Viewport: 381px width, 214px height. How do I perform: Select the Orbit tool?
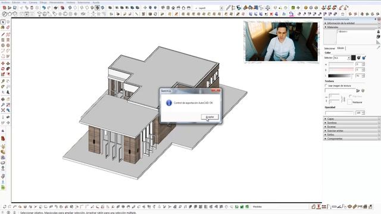[x=3, y=99]
